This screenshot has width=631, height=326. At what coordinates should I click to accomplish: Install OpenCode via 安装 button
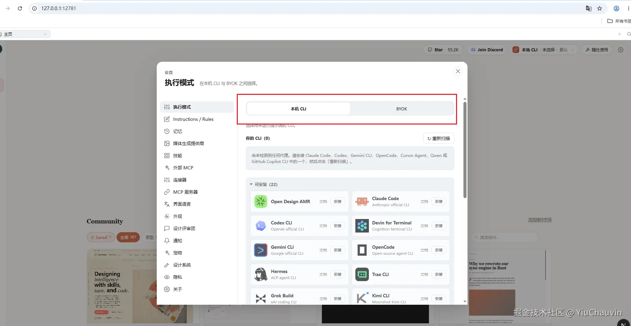point(439,250)
